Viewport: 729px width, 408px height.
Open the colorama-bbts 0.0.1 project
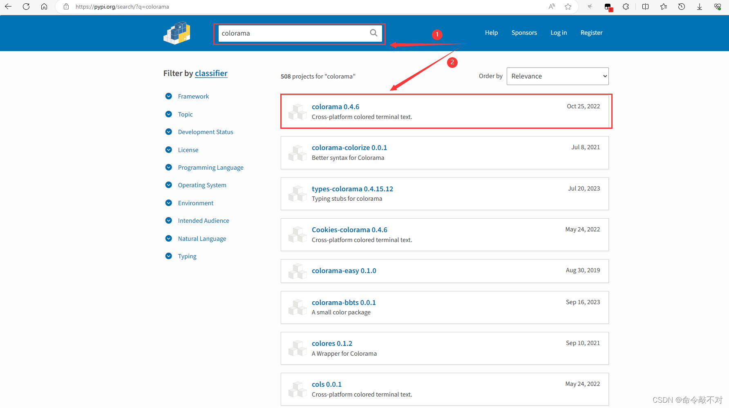tap(344, 303)
